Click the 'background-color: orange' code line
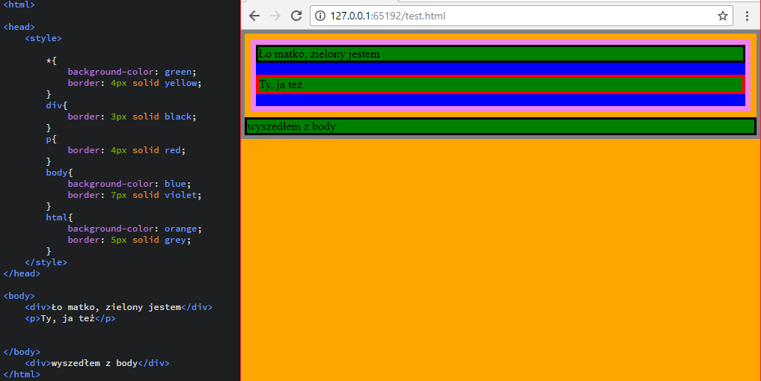 pos(135,229)
